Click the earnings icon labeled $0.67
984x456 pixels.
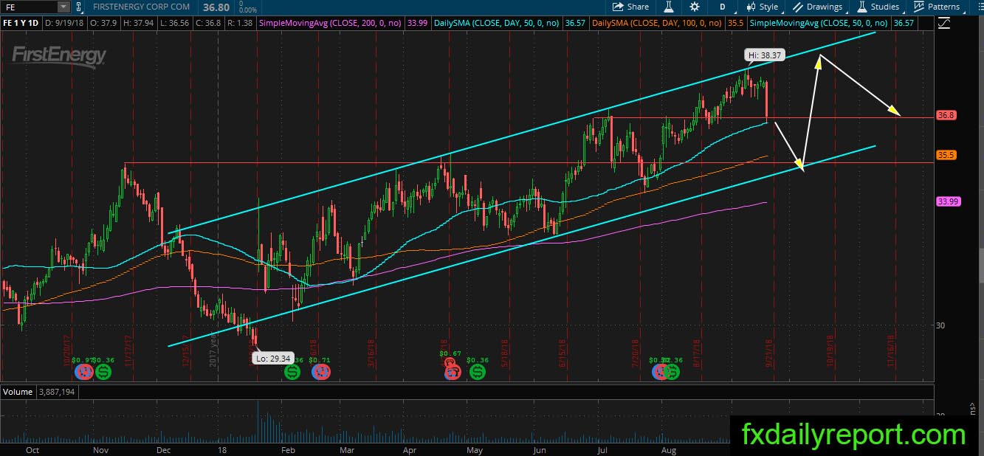[451, 371]
